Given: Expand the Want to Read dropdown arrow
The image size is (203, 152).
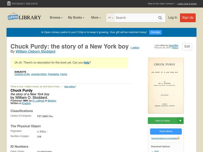Looking at the screenshot, I should tap(180, 121).
